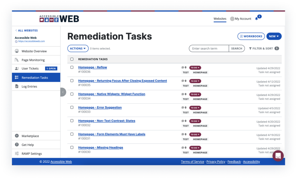Screen dimensions: 297x179
Task: Open the User Tickets menu item
Action: 36,69
